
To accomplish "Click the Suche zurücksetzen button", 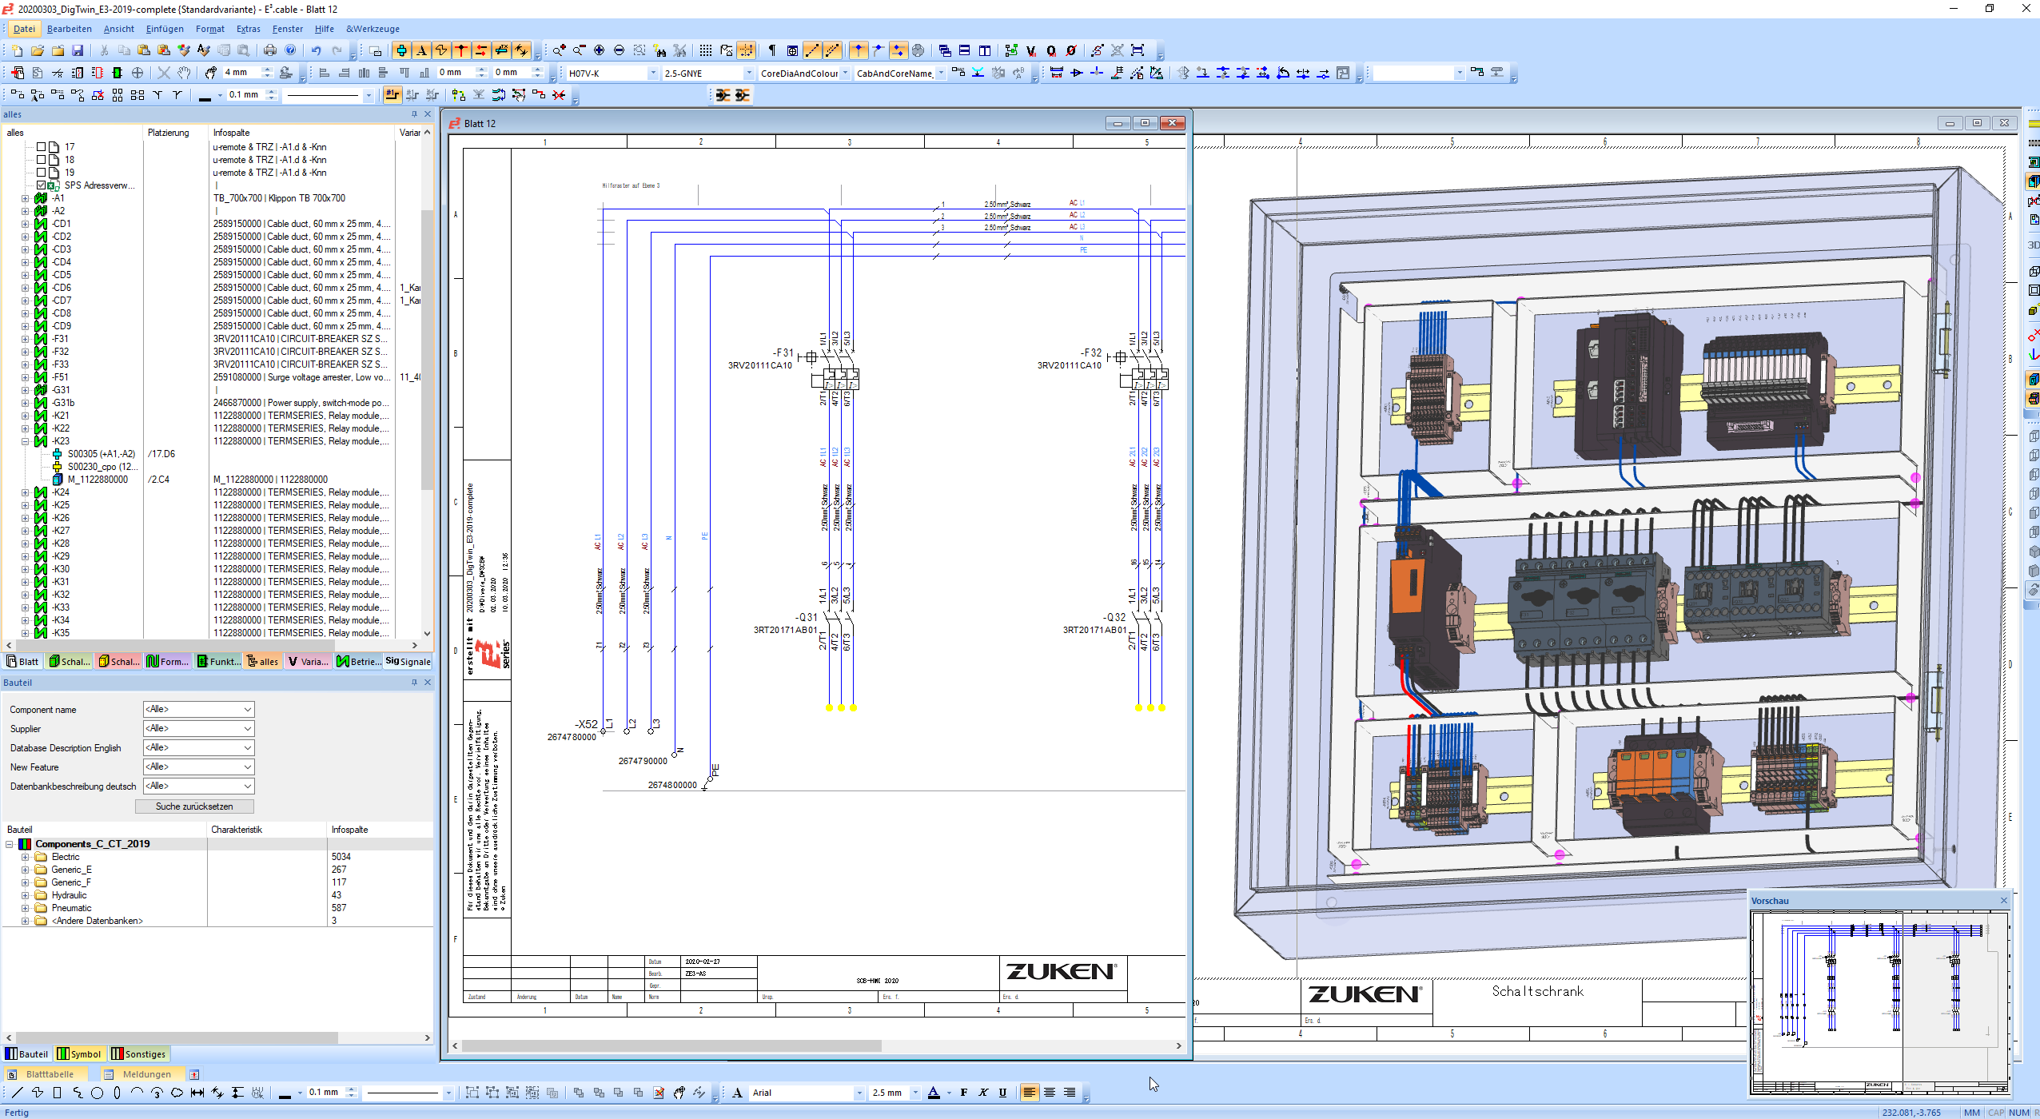I will (x=194, y=806).
